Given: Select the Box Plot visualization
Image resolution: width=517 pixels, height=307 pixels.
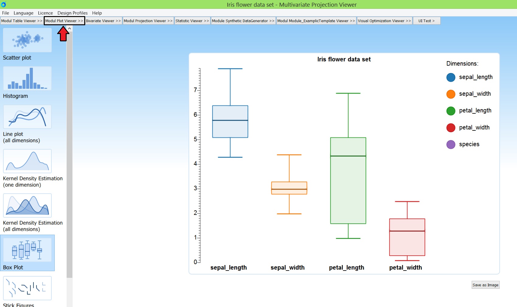Looking at the screenshot, I should [x=27, y=250].
